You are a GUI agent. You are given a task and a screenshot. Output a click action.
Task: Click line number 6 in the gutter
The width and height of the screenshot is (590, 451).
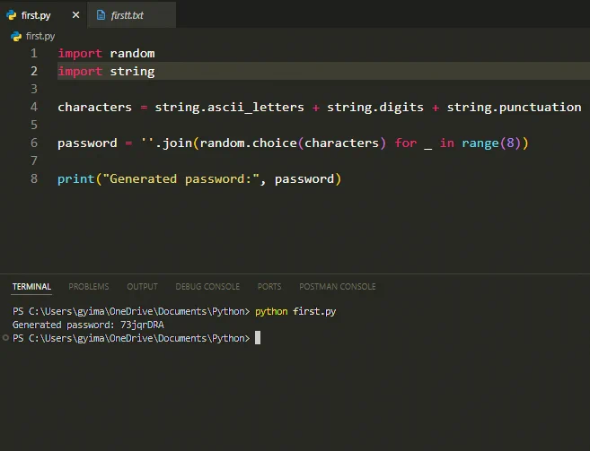[34, 143]
